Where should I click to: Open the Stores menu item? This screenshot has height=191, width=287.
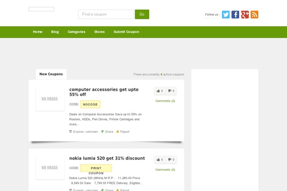[x=99, y=32]
